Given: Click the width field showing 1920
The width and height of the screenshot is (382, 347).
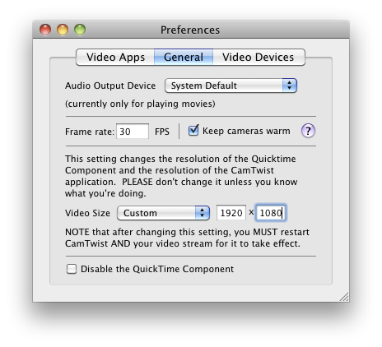Looking at the screenshot, I should [231, 213].
